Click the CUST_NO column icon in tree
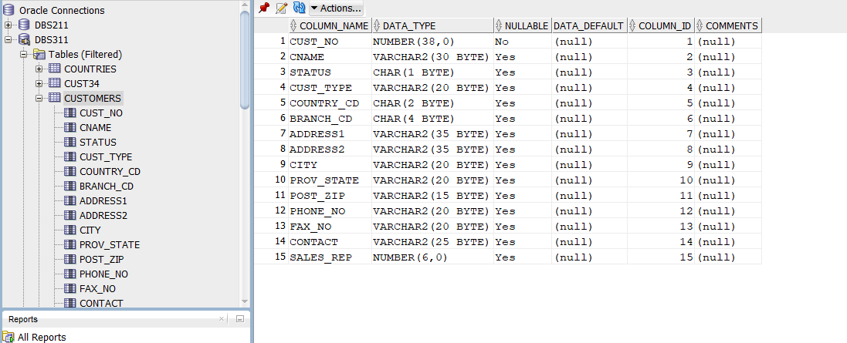Screen dimensions: 847x343 (69, 113)
